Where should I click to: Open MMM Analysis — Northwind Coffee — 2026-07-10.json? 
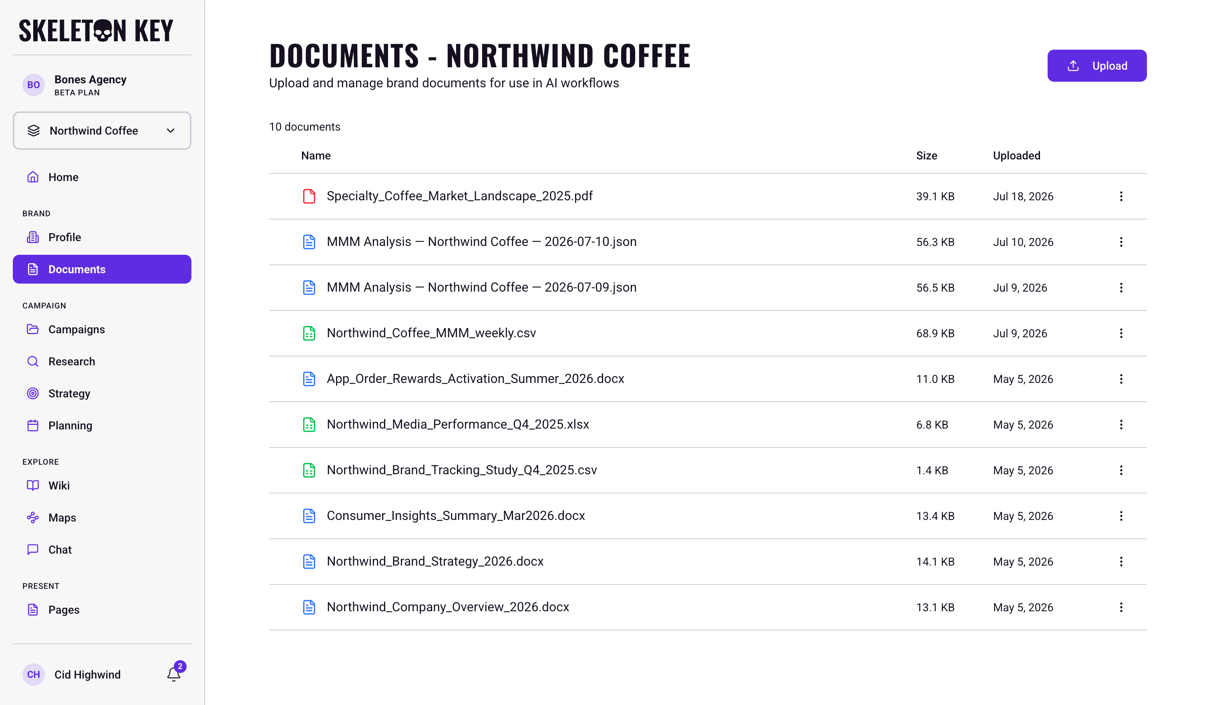[x=481, y=242]
